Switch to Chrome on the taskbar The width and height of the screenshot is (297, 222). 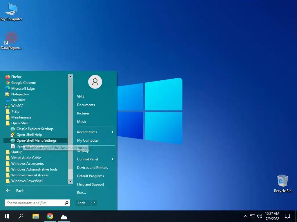50,216
